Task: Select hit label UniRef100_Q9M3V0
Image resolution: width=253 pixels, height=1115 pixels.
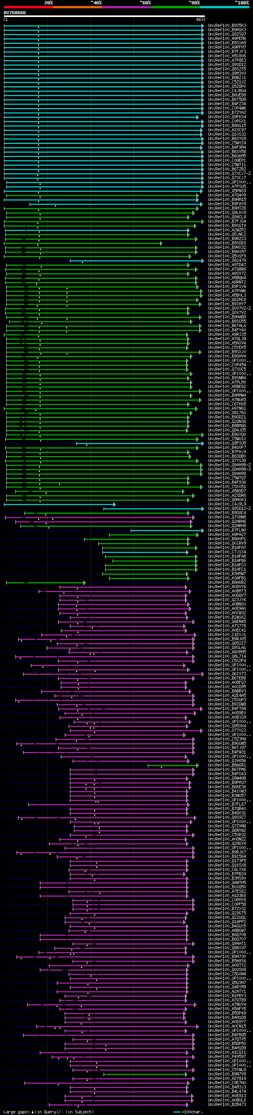Action: 227,73
